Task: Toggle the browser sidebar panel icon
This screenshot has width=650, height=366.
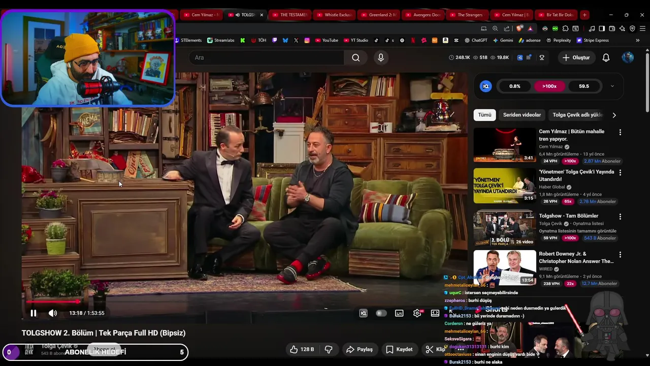Action: coord(601,28)
